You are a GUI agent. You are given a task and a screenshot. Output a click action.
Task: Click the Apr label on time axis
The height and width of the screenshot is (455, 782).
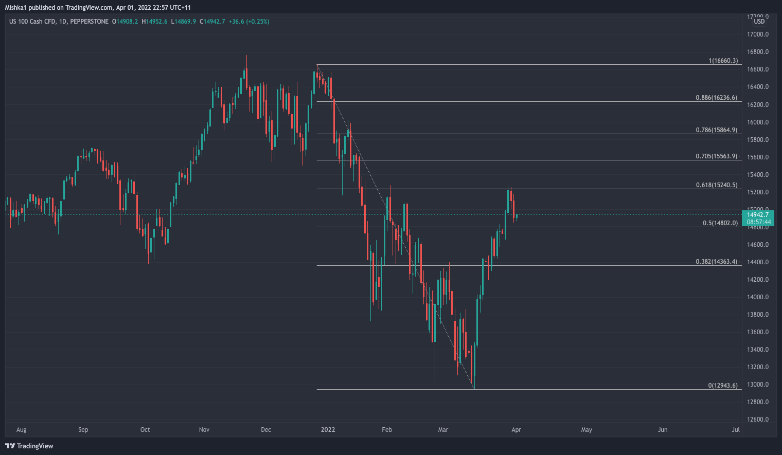(517, 430)
